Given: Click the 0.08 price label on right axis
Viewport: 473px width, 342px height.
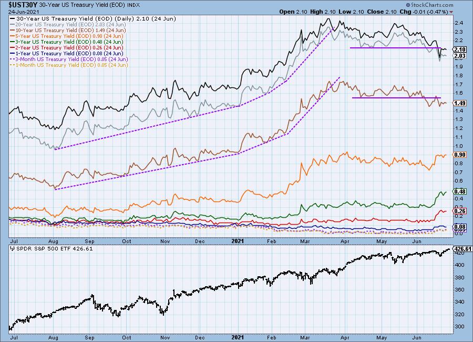Looking at the screenshot, I should [x=460, y=227].
